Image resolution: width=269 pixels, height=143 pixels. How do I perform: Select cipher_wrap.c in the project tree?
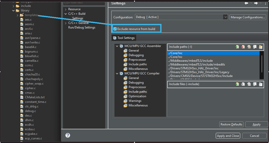click(34, 83)
